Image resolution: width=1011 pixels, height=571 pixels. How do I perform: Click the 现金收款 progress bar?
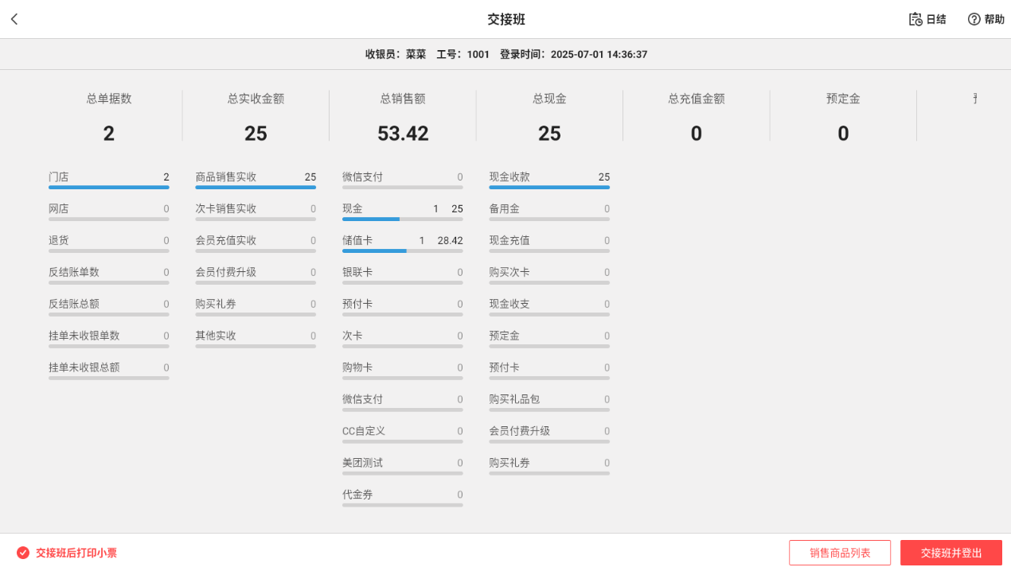coord(549,188)
